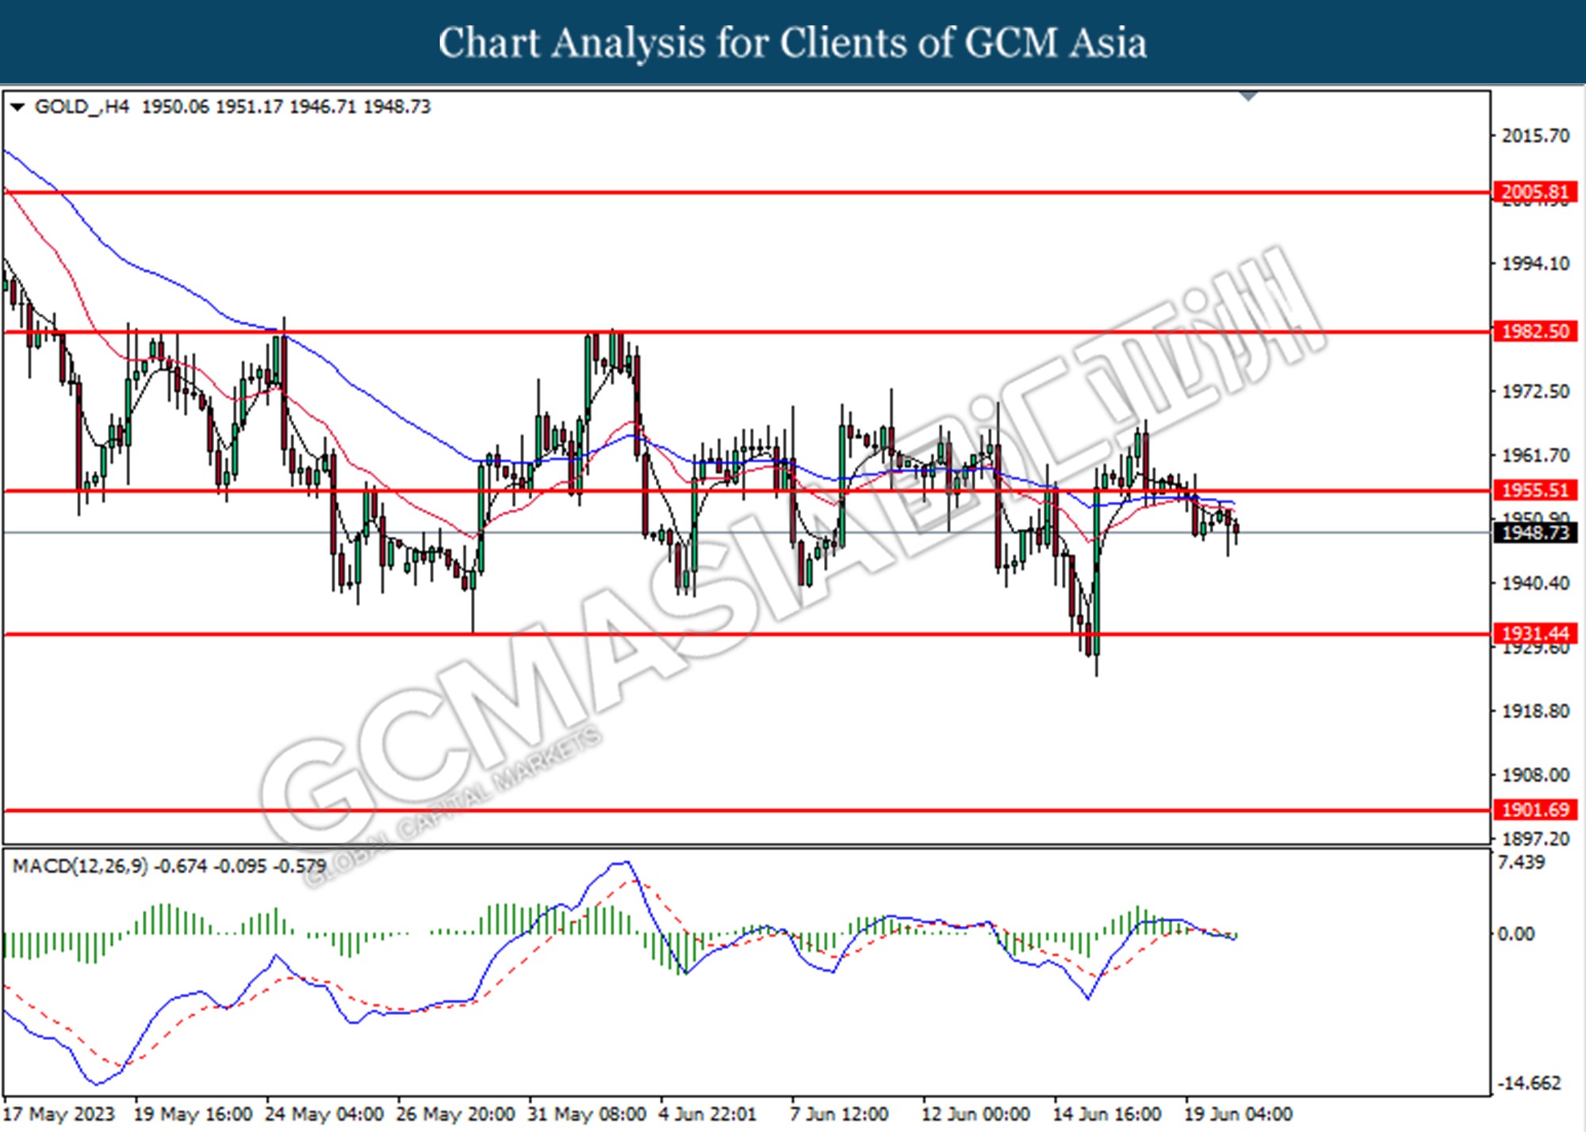Select the 1908.00 price axis value

[1535, 775]
